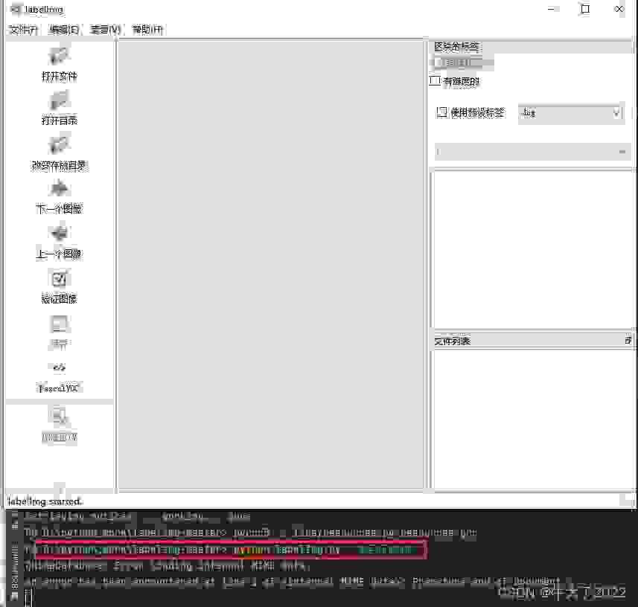Screen dimensions: 638x607
Task: Open the Edit (编辑) menu
Action: (x=64, y=30)
